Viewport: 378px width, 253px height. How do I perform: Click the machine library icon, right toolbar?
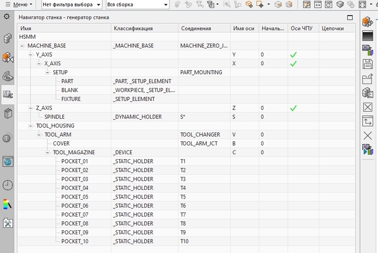[x=368, y=50]
